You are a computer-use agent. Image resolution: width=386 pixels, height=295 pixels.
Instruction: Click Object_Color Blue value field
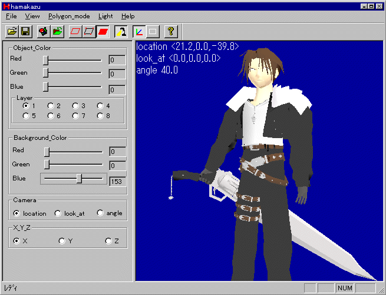pos(117,89)
